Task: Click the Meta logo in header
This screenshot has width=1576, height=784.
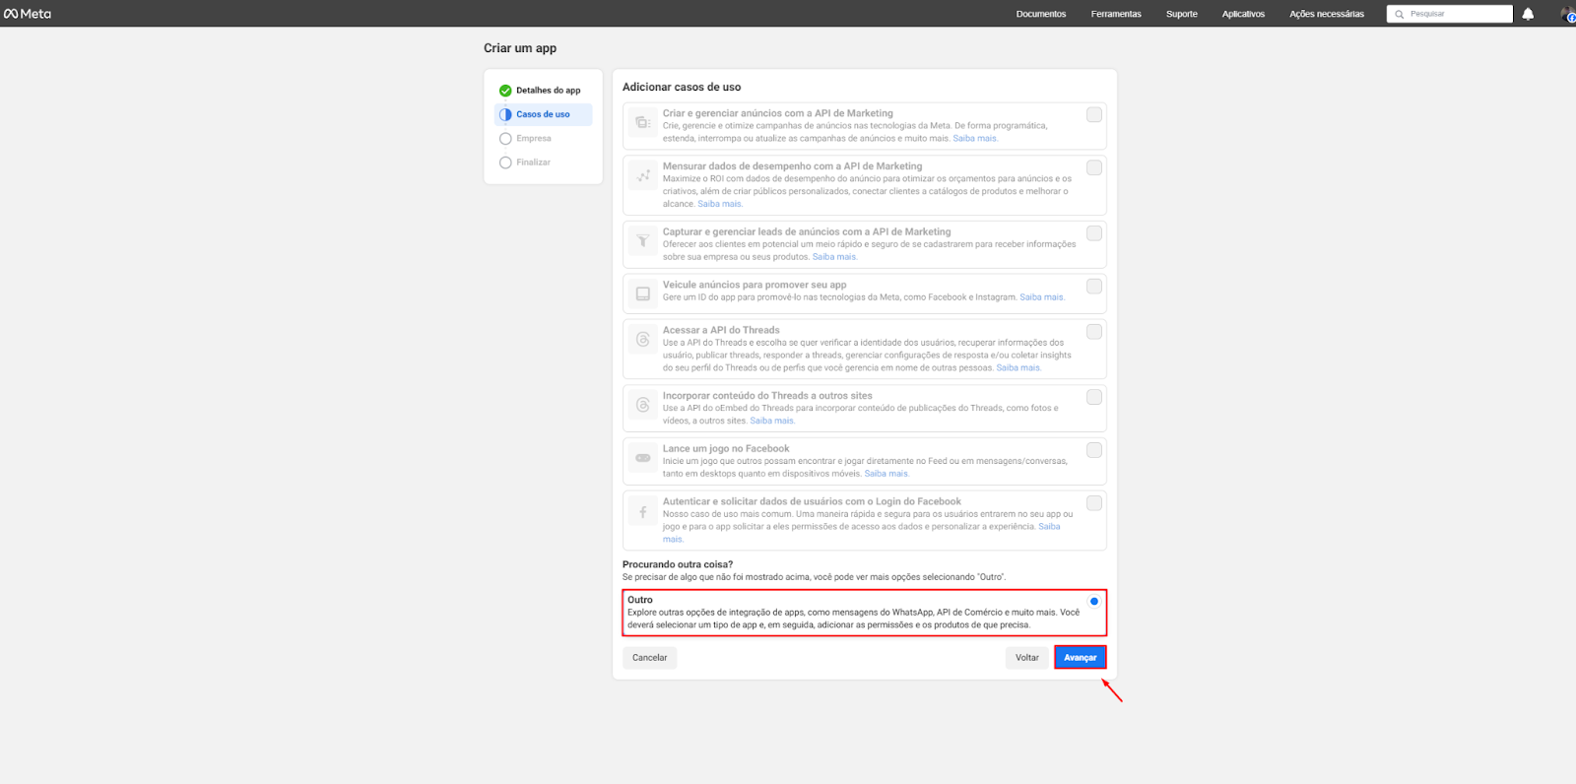Action: point(28,14)
